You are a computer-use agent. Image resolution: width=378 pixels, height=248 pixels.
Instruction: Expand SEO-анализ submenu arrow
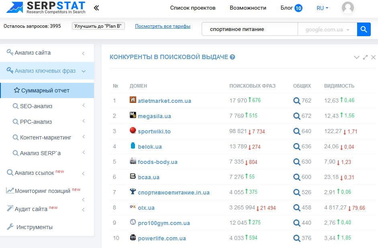pyautogui.click(x=84, y=105)
